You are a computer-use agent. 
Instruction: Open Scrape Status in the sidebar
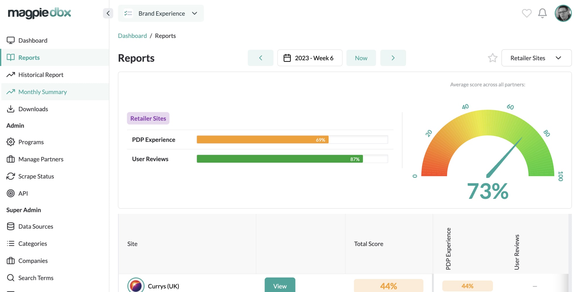(55, 176)
